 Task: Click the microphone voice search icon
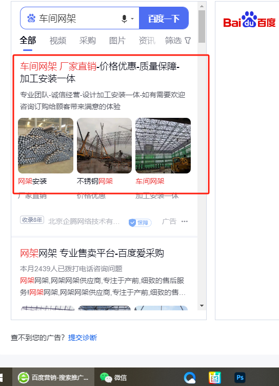[x=125, y=19]
